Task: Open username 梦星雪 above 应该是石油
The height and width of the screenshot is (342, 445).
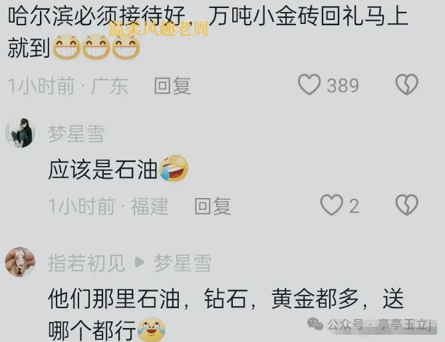Action: pyautogui.click(x=76, y=133)
